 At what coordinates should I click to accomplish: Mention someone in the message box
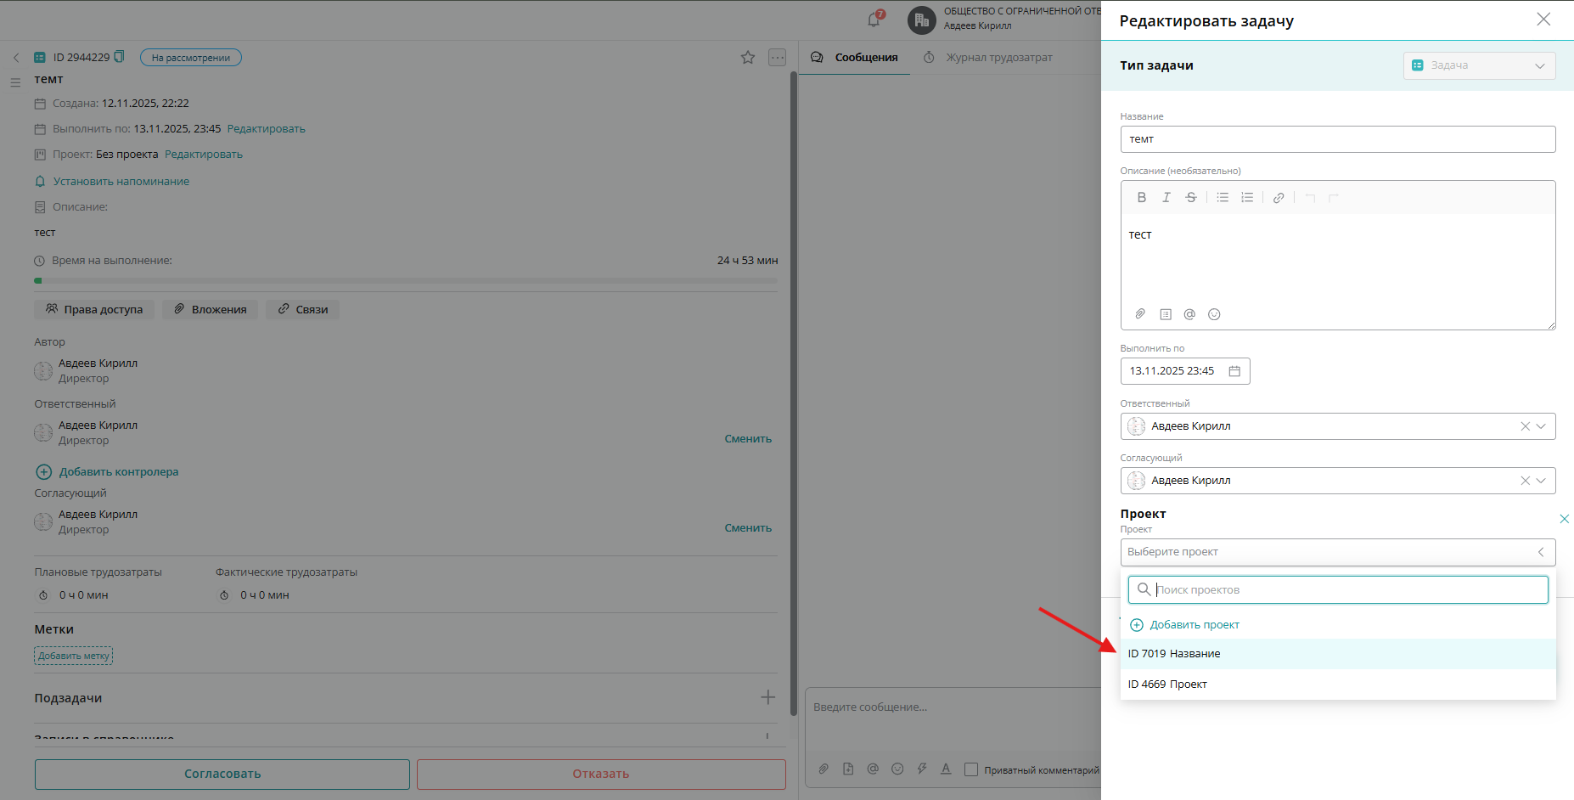pos(873,769)
